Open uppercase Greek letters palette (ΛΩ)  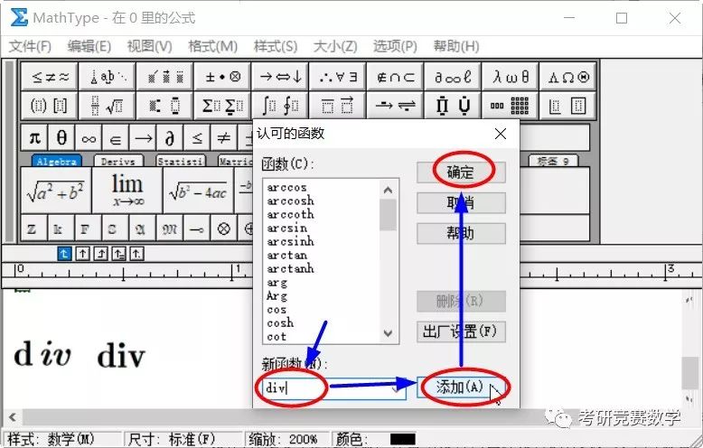[x=567, y=77]
